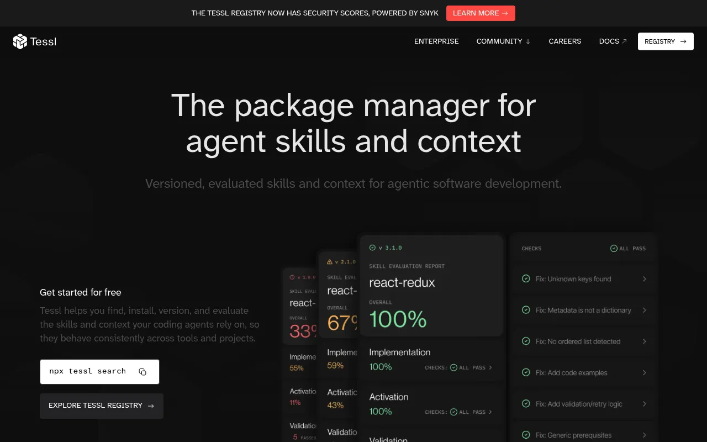Click the CHECKS panel header label
The height and width of the screenshot is (442, 707).
[531, 249]
